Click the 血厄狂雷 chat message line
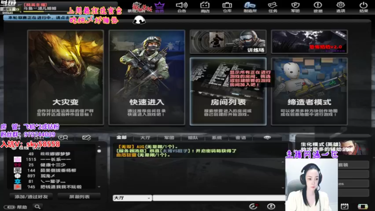 [x=143, y=155]
